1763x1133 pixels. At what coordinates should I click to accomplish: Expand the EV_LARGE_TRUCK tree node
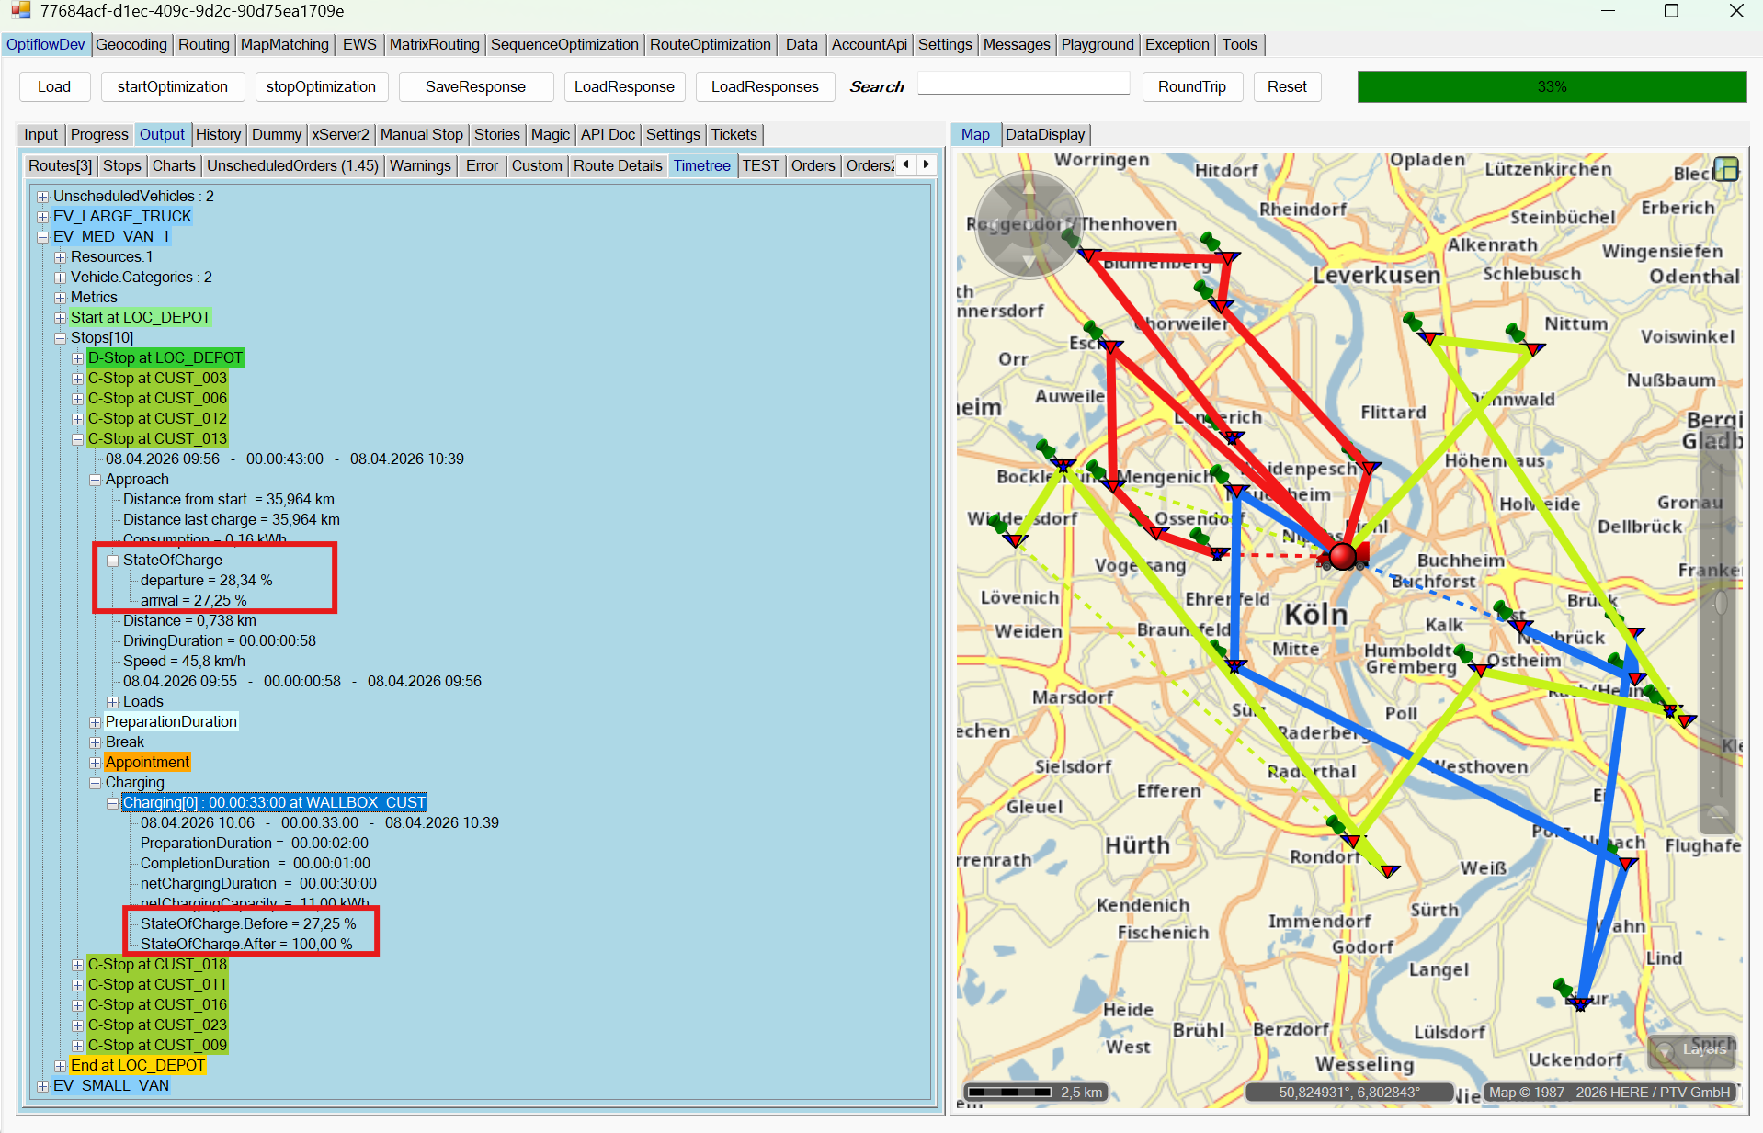click(x=42, y=217)
